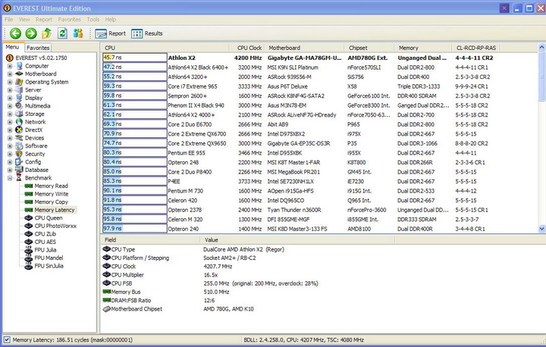Select the Memory Read benchmark
The height and width of the screenshot is (347, 546).
51,186
